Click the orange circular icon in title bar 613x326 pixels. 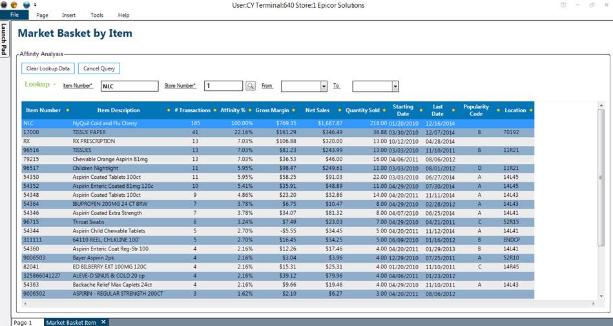[15, 5]
